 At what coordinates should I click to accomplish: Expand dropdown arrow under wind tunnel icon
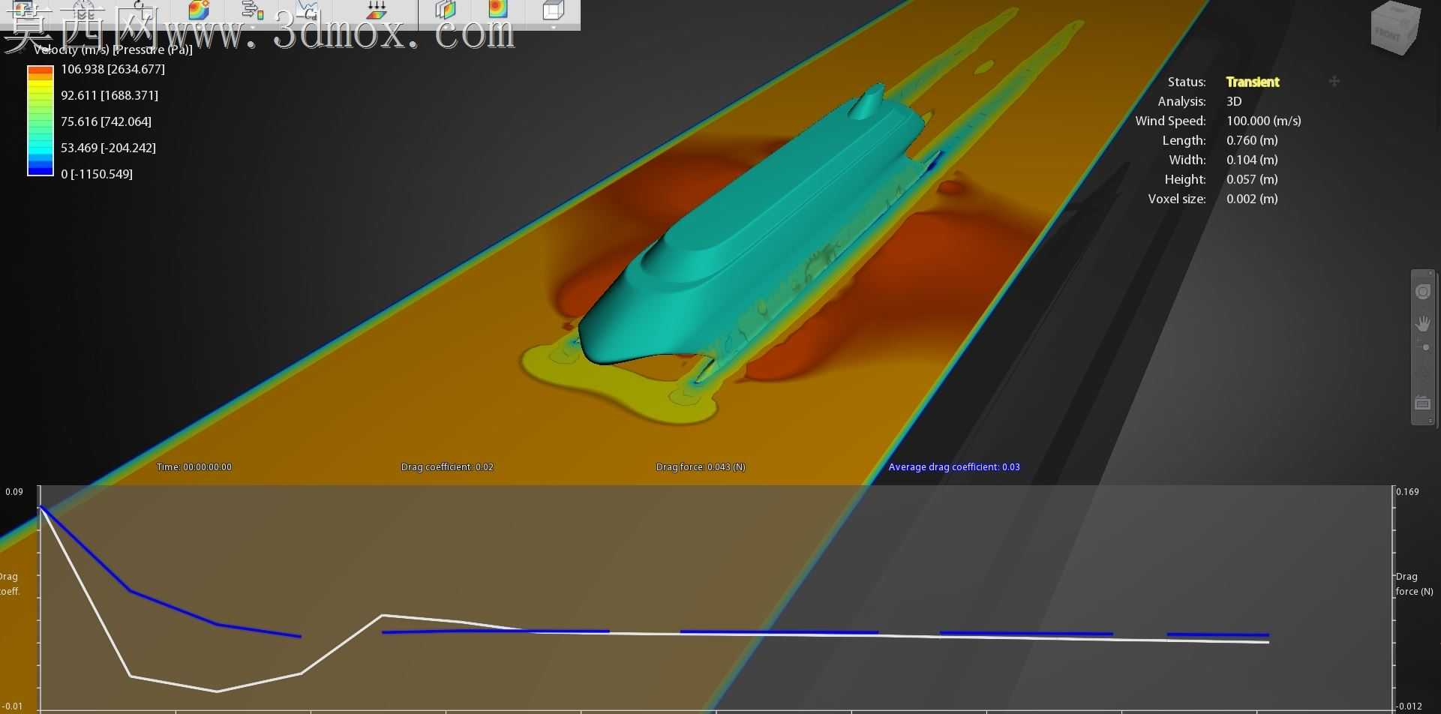pos(554,27)
